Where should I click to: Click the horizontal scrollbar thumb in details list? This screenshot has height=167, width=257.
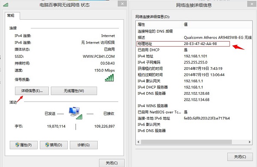pyautogui.click(x=186, y=142)
